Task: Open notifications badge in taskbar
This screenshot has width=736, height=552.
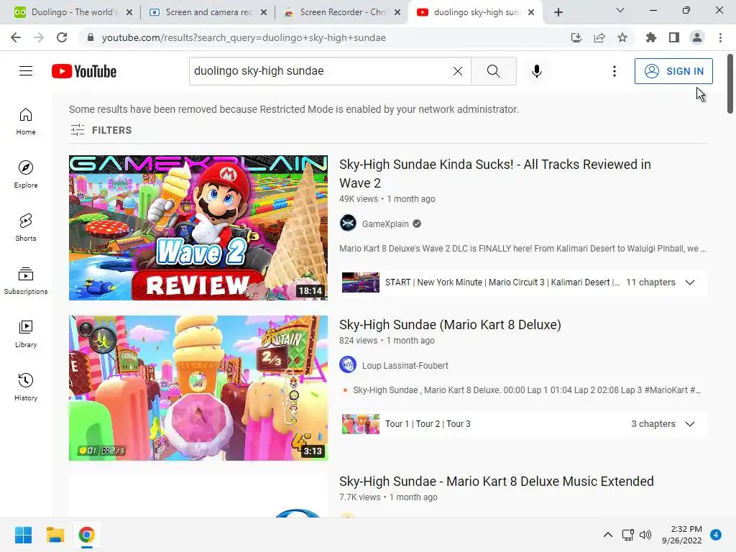Action: pyautogui.click(x=716, y=534)
